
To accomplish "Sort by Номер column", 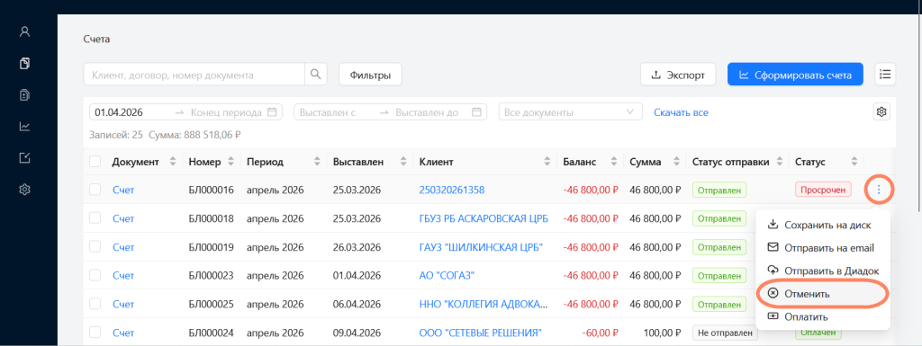I will pyautogui.click(x=230, y=161).
